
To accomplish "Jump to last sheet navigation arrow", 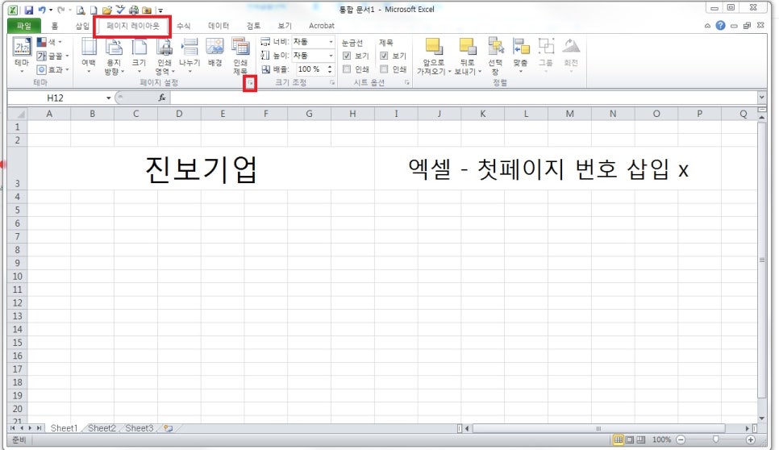I will click(x=38, y=427).
